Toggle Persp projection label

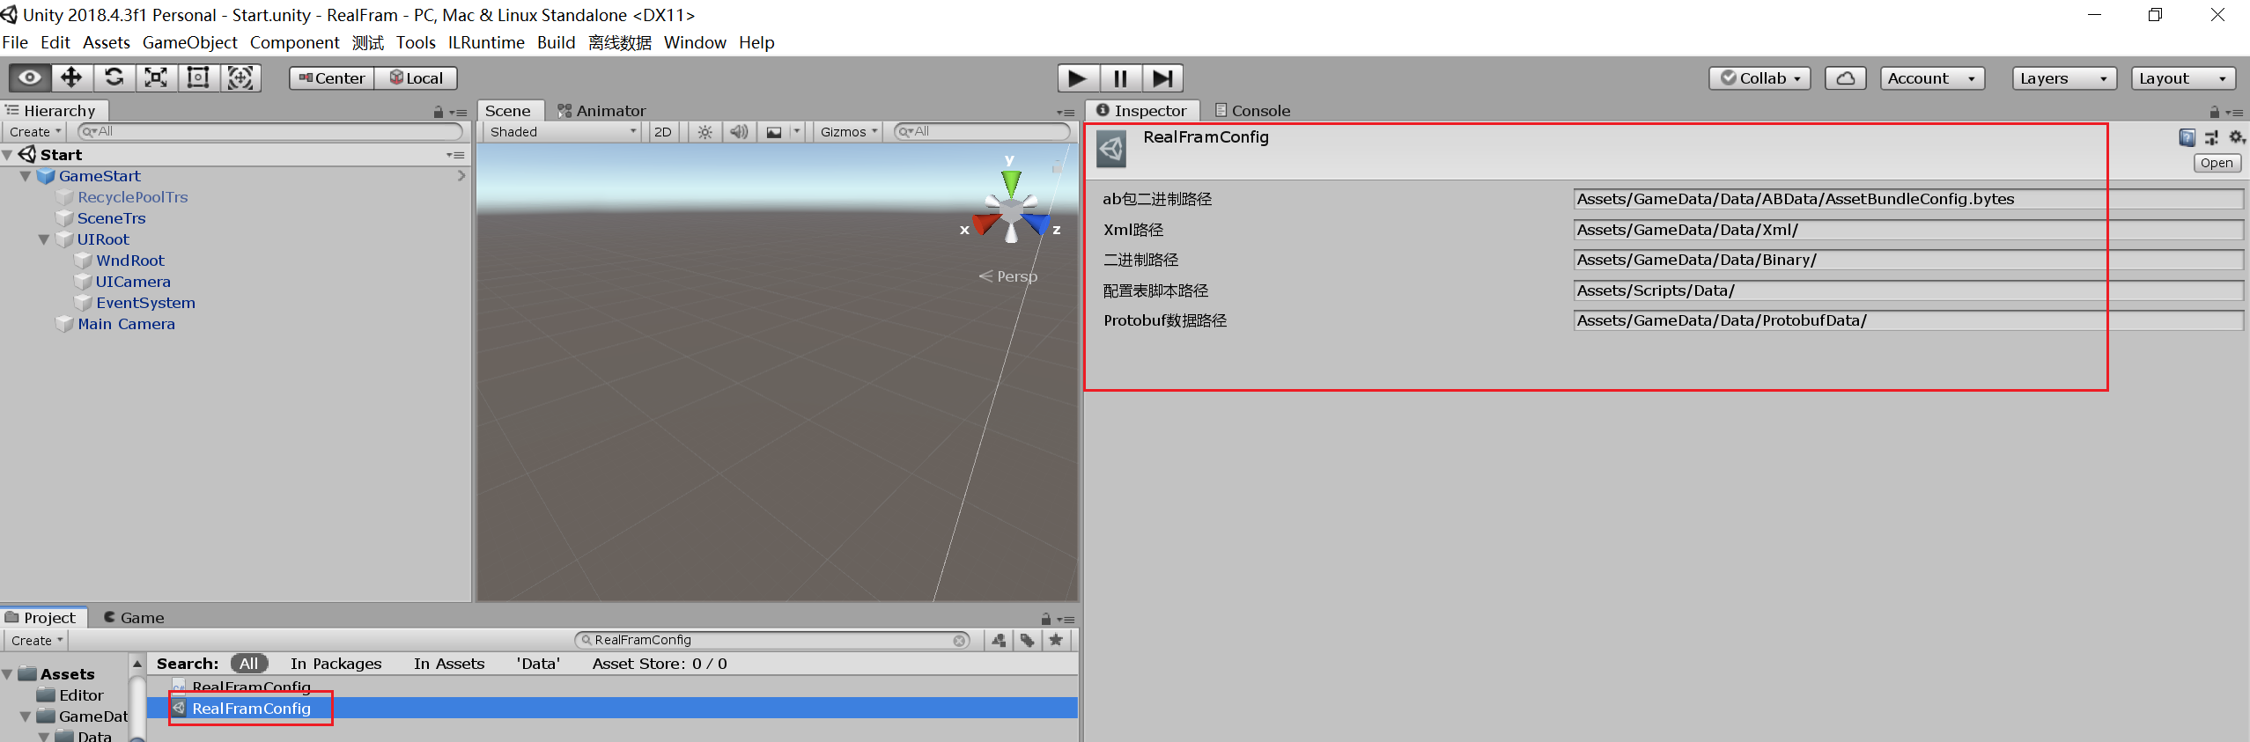click(x=1008, y=276)
